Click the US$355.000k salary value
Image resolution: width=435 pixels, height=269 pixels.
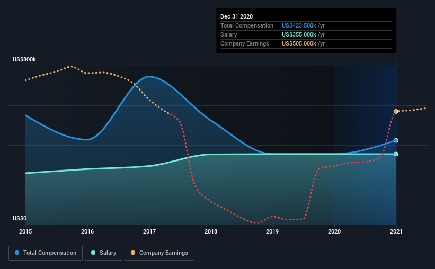(299, 34)
